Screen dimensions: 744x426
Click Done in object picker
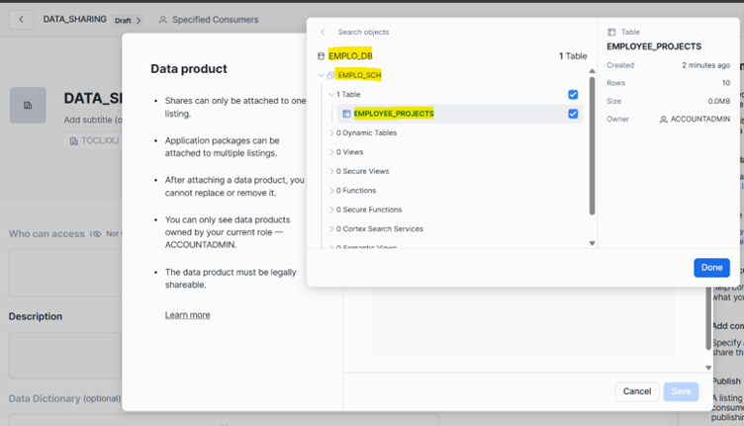click(711, 268)
